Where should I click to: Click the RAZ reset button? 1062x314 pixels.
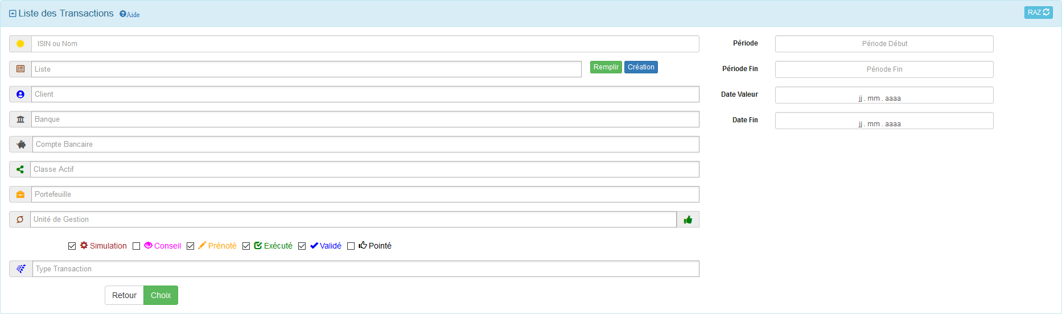(1038, 13)
